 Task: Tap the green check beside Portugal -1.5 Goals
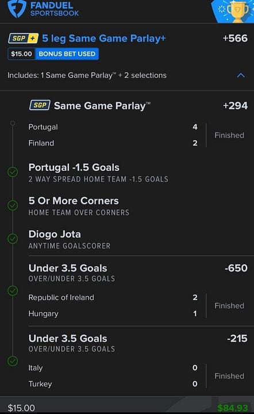point(13,172)
